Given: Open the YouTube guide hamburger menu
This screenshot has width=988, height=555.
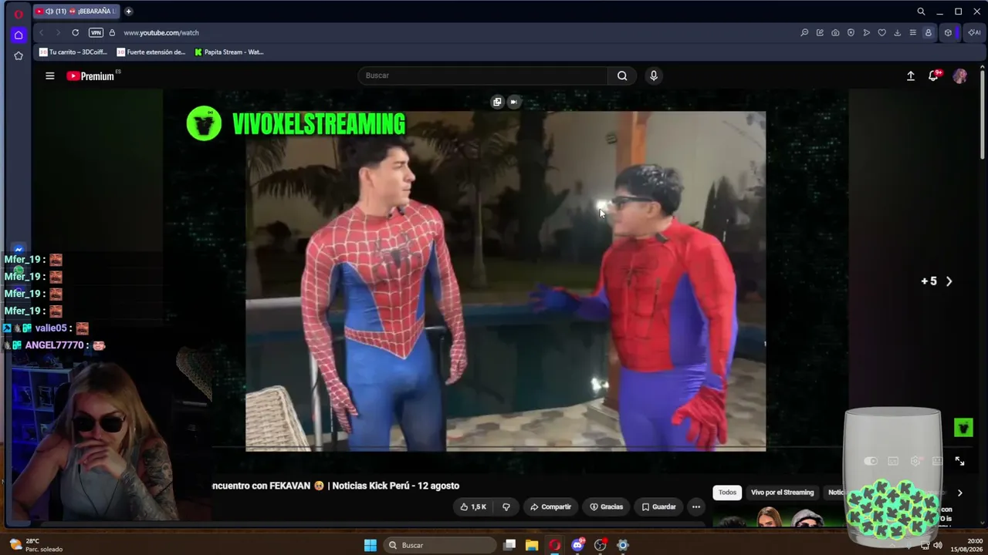Looking at the screenshot, I should click(50, 76).
